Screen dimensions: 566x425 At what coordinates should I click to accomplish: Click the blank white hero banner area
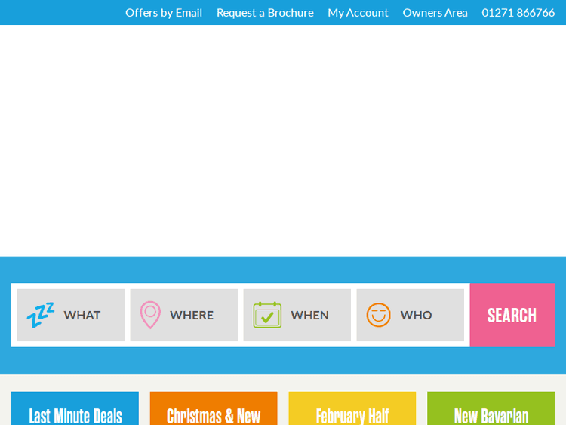pos(283,140)
